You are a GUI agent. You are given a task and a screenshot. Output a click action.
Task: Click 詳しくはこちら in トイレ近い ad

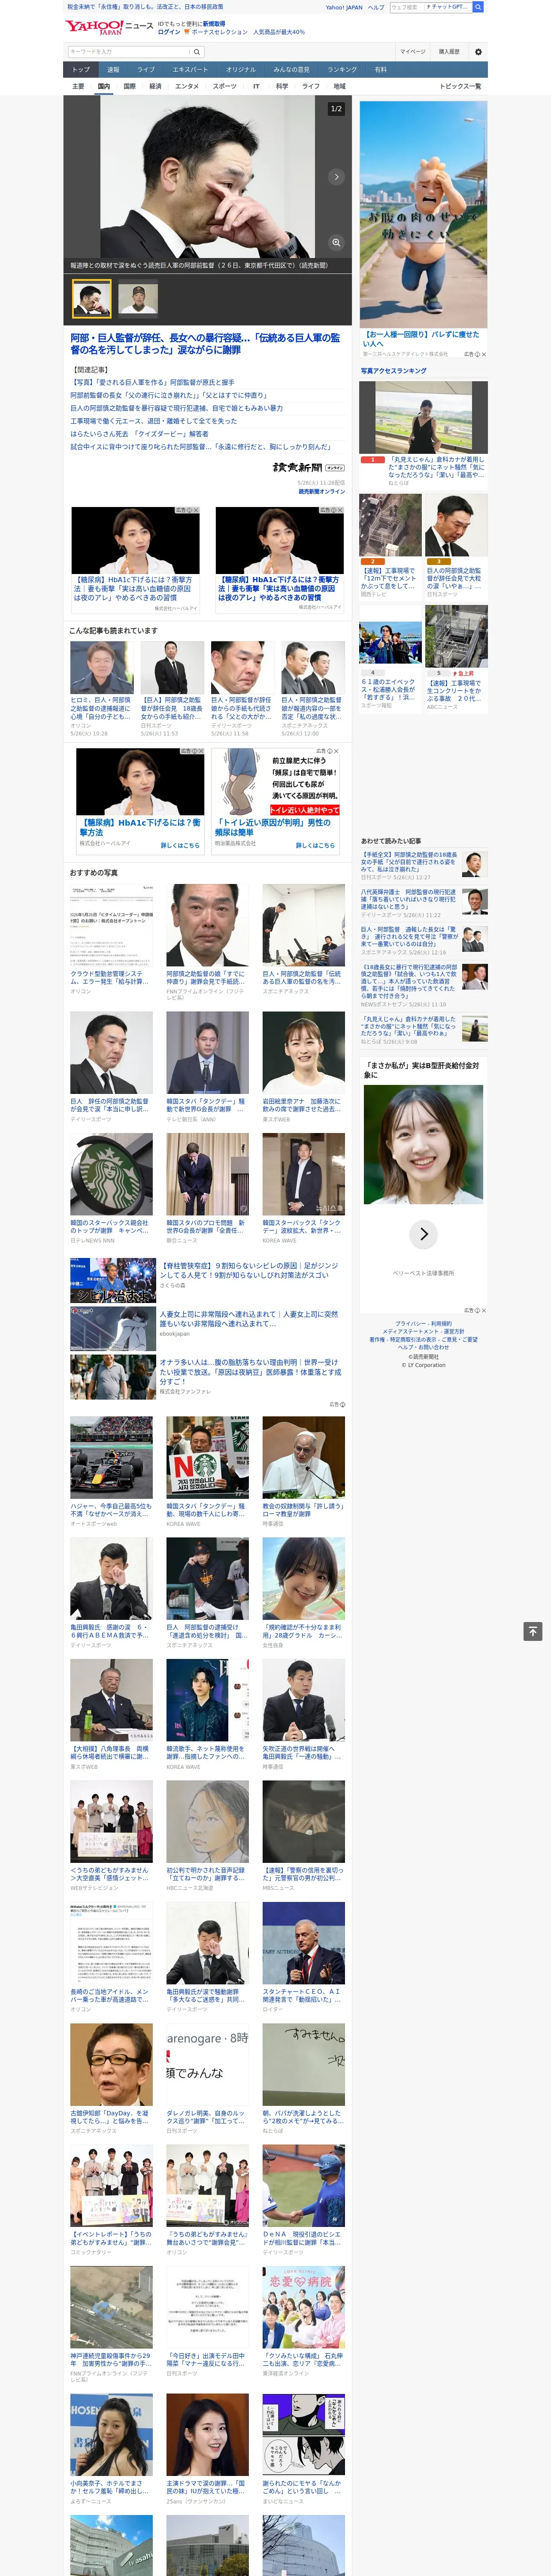tap(315, 845)
